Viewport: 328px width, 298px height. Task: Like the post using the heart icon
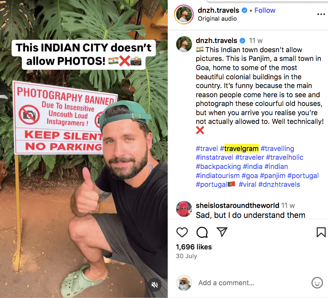pos(182,232)
